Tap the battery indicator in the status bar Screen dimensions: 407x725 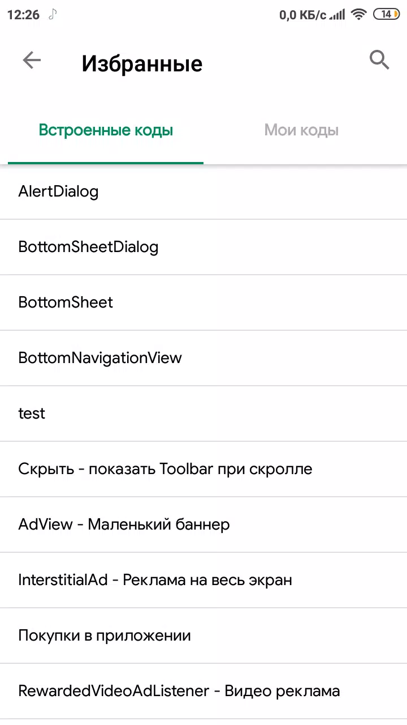[x=387, y=15]
